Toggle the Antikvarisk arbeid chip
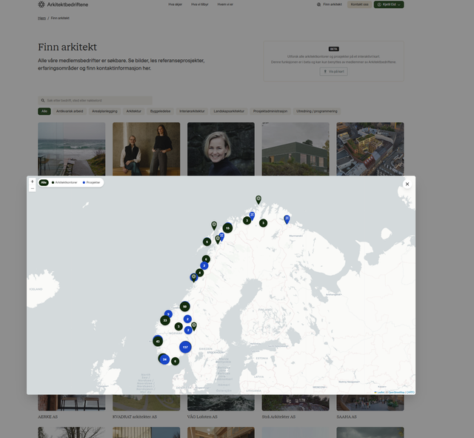 pos(70,111)
